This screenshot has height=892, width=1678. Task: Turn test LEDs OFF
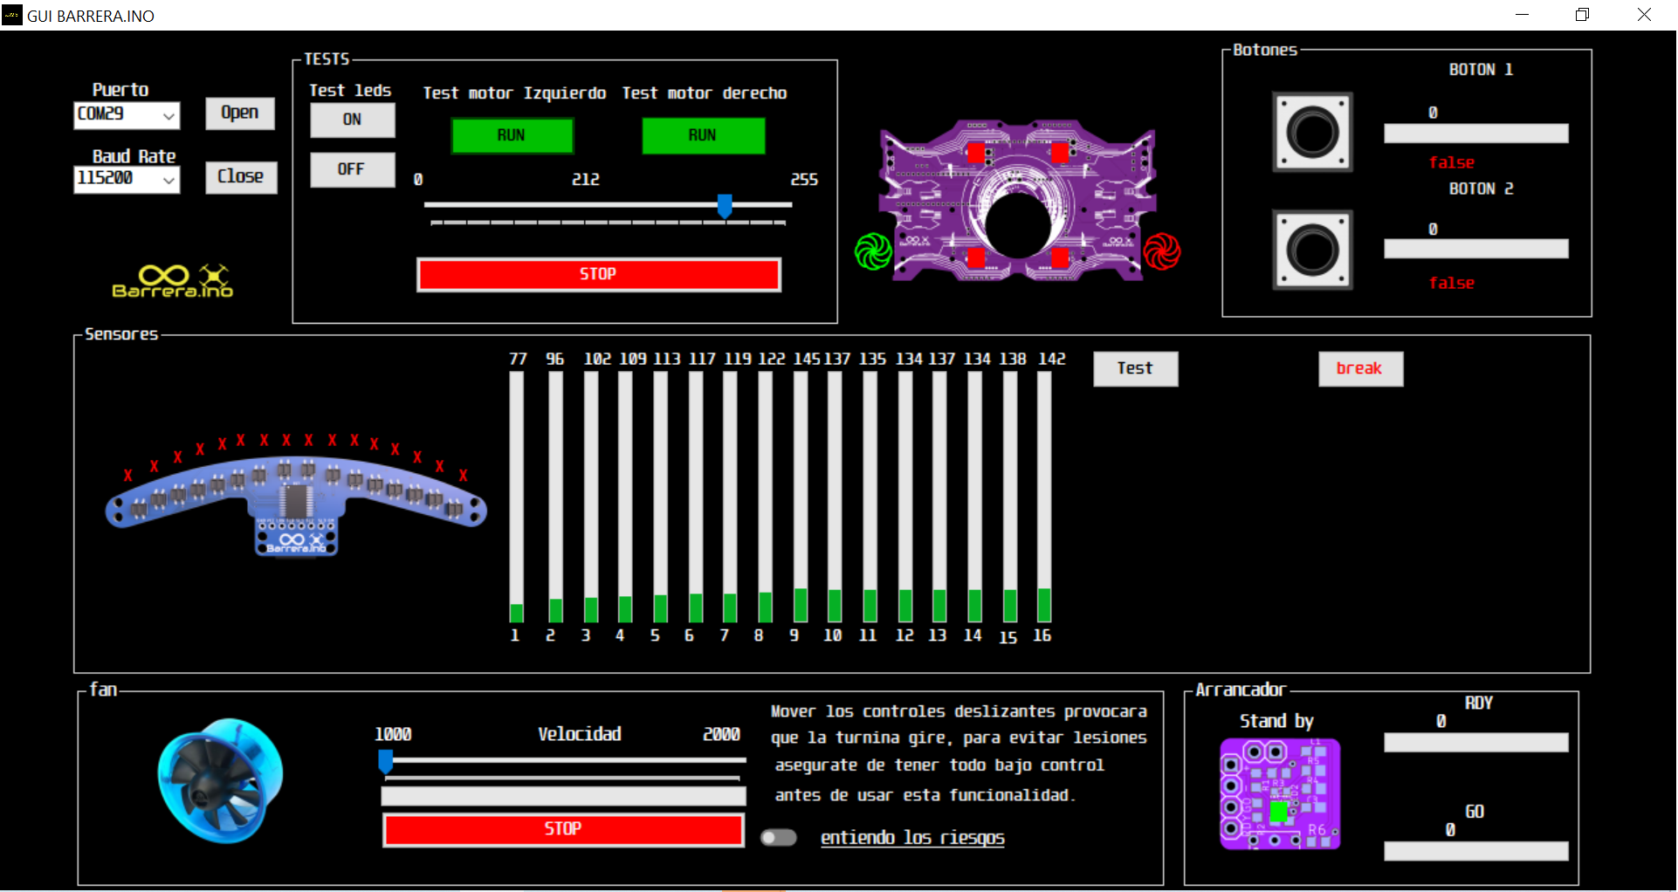(352, 169)
